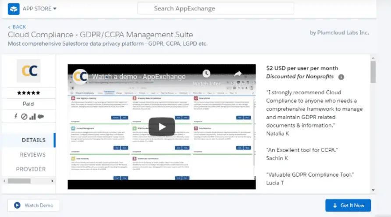Click the Paid label in sidebar
The width and height of the screenshot is (391, 217).
coord(28,104)
